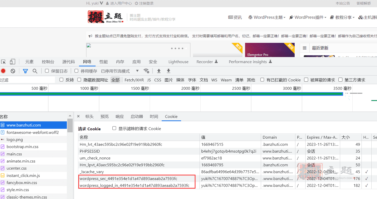Open the 时间 request detail tab
This screenshot has height=199, width=377.
[154, 117]
